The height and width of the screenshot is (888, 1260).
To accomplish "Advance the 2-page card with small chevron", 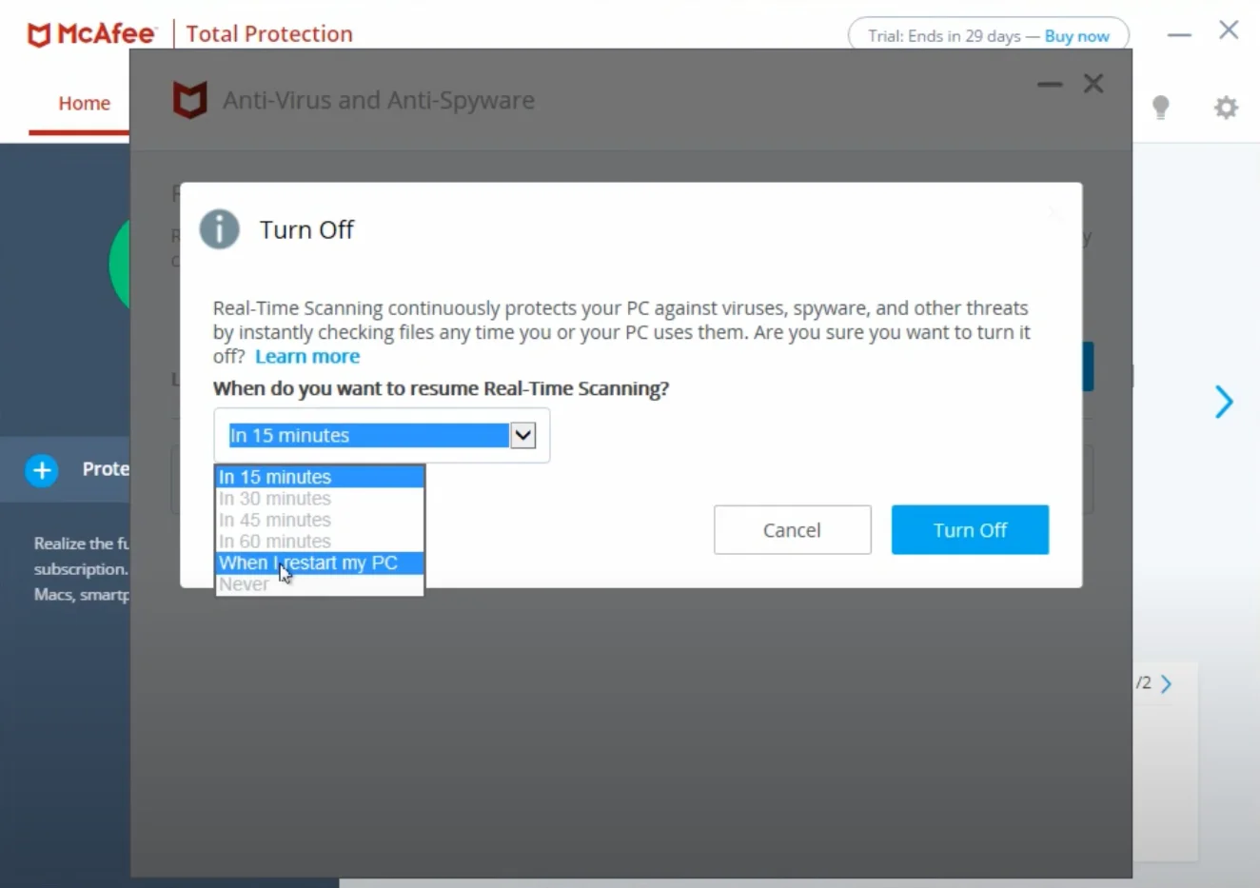I will pos(1167,683).
